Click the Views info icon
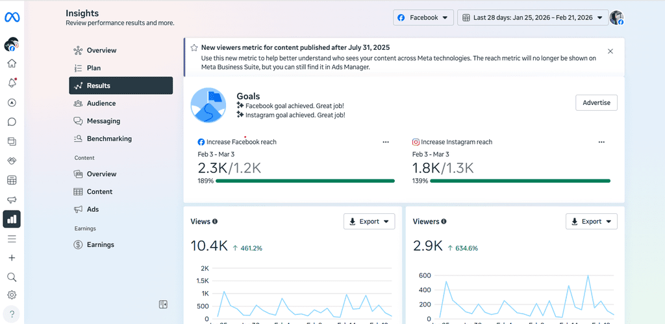This screenshot has width=665, height=324. (215, 222)
